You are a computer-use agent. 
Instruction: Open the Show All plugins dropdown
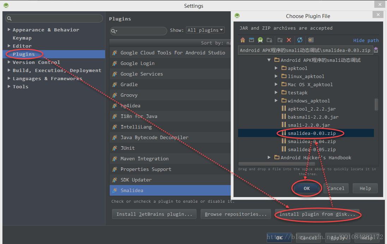click(x=205, y=30)
